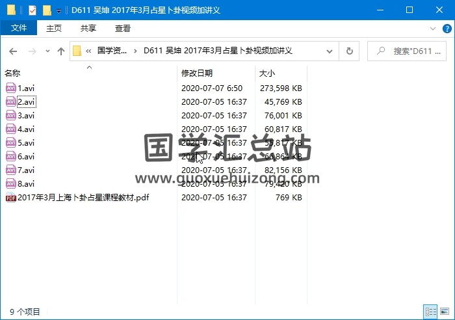Switch to the 主页 tab
The width and height of the screenshot is (455, 320).
click(54, 28)
